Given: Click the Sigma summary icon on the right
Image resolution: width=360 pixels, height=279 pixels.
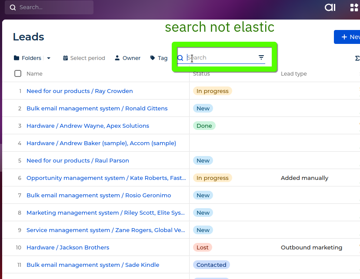Looking at the screenshot, I should [357, 58].
